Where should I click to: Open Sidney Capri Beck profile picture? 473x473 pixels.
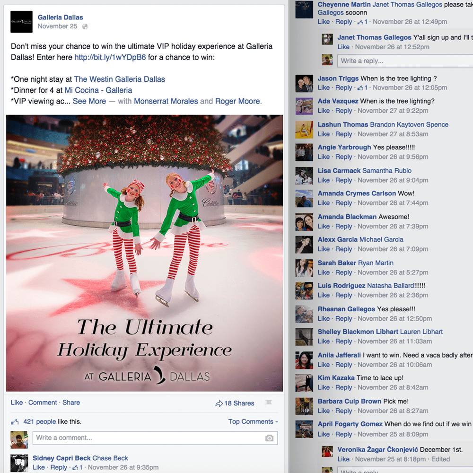19,463
